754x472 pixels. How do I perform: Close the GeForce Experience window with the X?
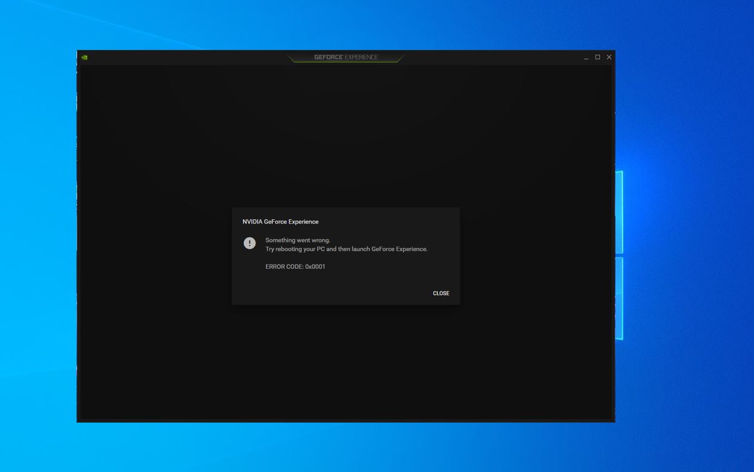609,57
